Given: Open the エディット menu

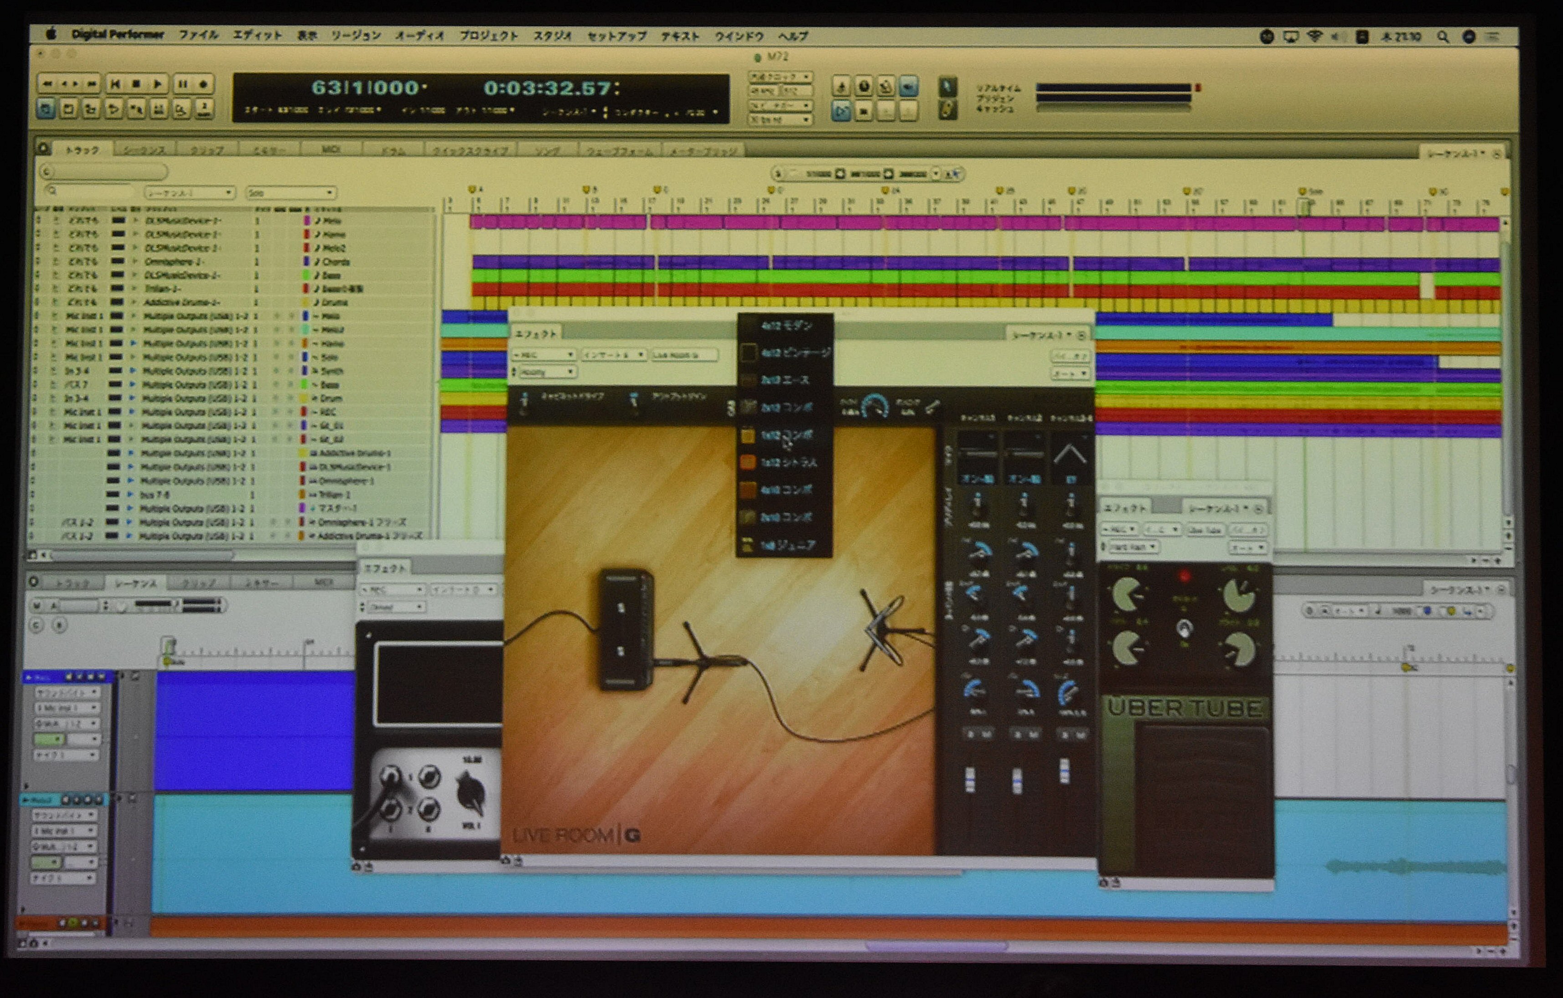Looking at the screenshot, I should click(258, 35).
